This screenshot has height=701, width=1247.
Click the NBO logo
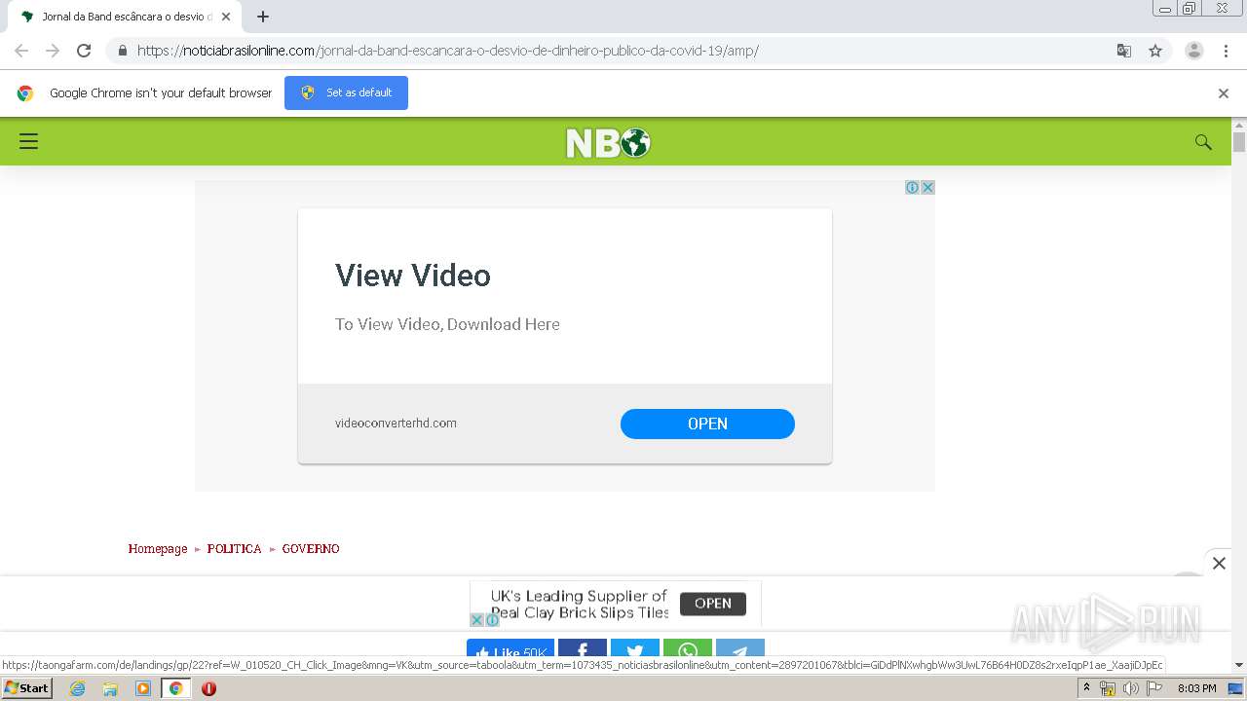pyautogui.click(x=608, y=143)
